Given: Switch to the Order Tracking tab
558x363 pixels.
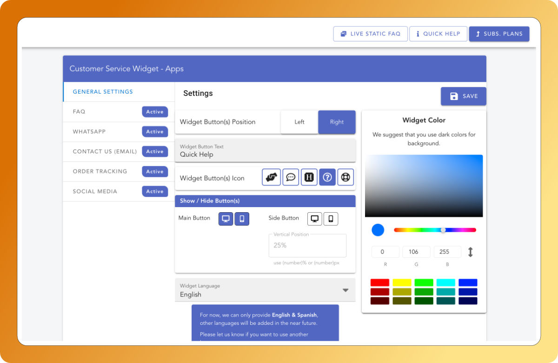Looking at the screenshot, I should click(100, 171).
